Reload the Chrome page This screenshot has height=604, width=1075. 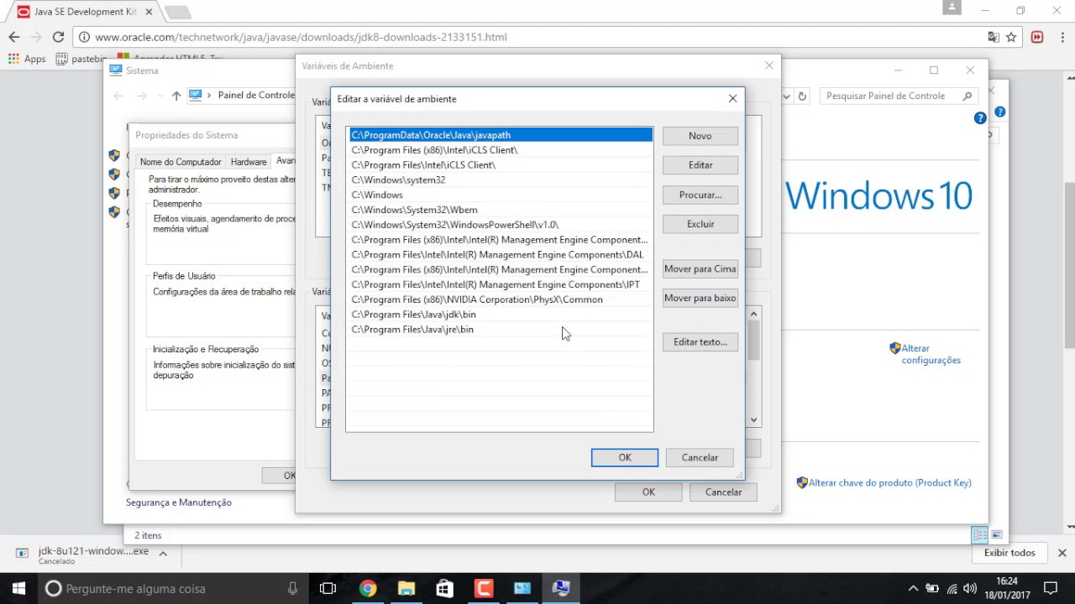tap(58, 37)
